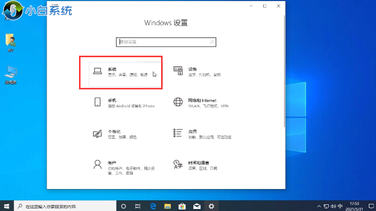376x211 pixels.
Task: Show hidden tray icons with the up chevron
Action: 319,206
